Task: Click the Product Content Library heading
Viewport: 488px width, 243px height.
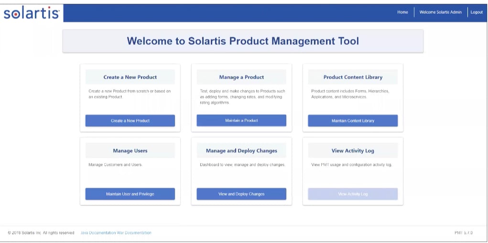Action: pyautogui.click(x=353, y=77)
